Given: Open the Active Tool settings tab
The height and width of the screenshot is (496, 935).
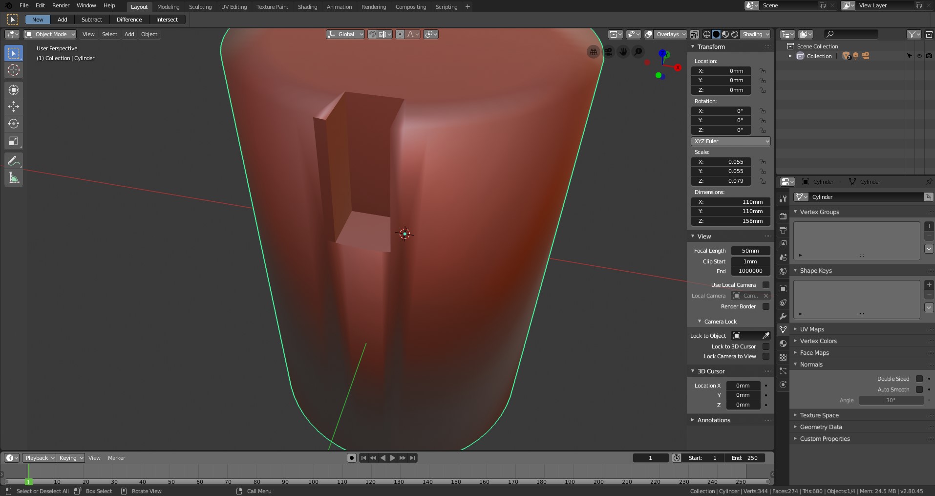Looking at the screenshot, I should (x=783, y=199).
